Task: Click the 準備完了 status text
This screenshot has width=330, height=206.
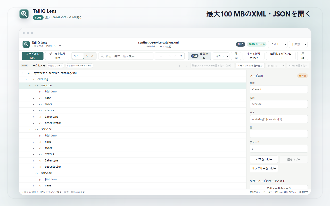Action: 304,192
